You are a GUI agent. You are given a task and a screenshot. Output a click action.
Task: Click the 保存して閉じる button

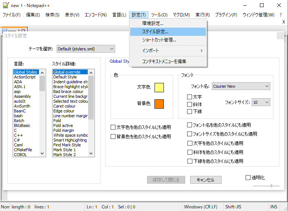point(166,180)
